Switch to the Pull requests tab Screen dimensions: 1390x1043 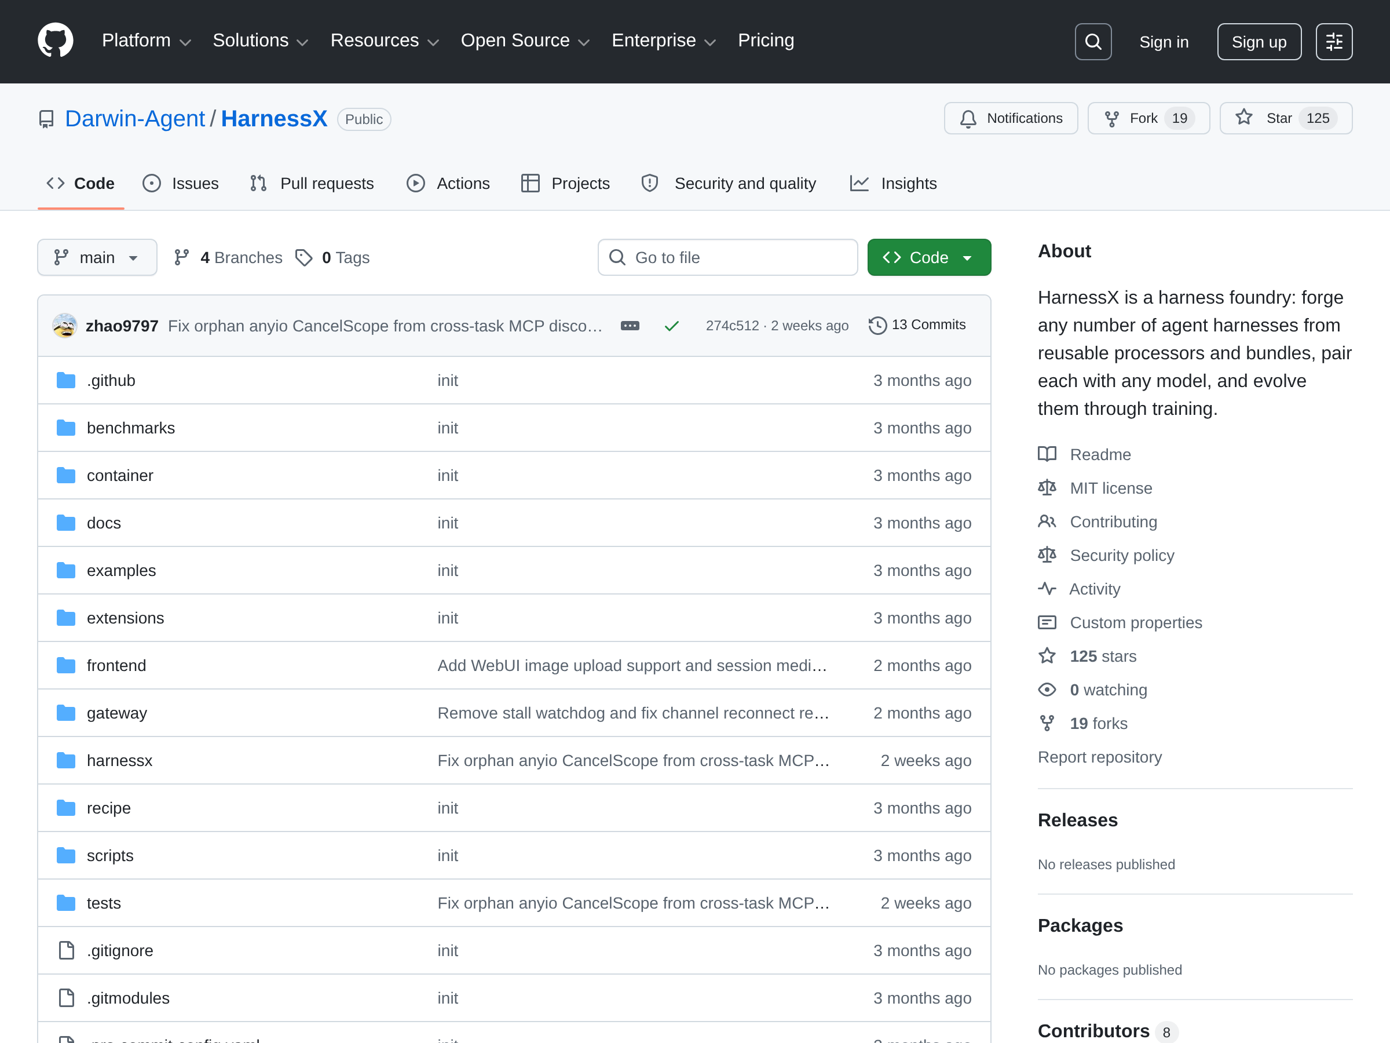(312, 184)
